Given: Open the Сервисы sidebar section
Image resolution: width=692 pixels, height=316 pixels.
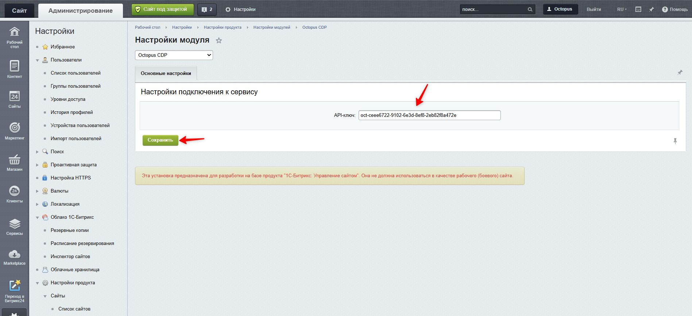Looking at the screenshot, I should pyautogui.click(x=14, y=226).
